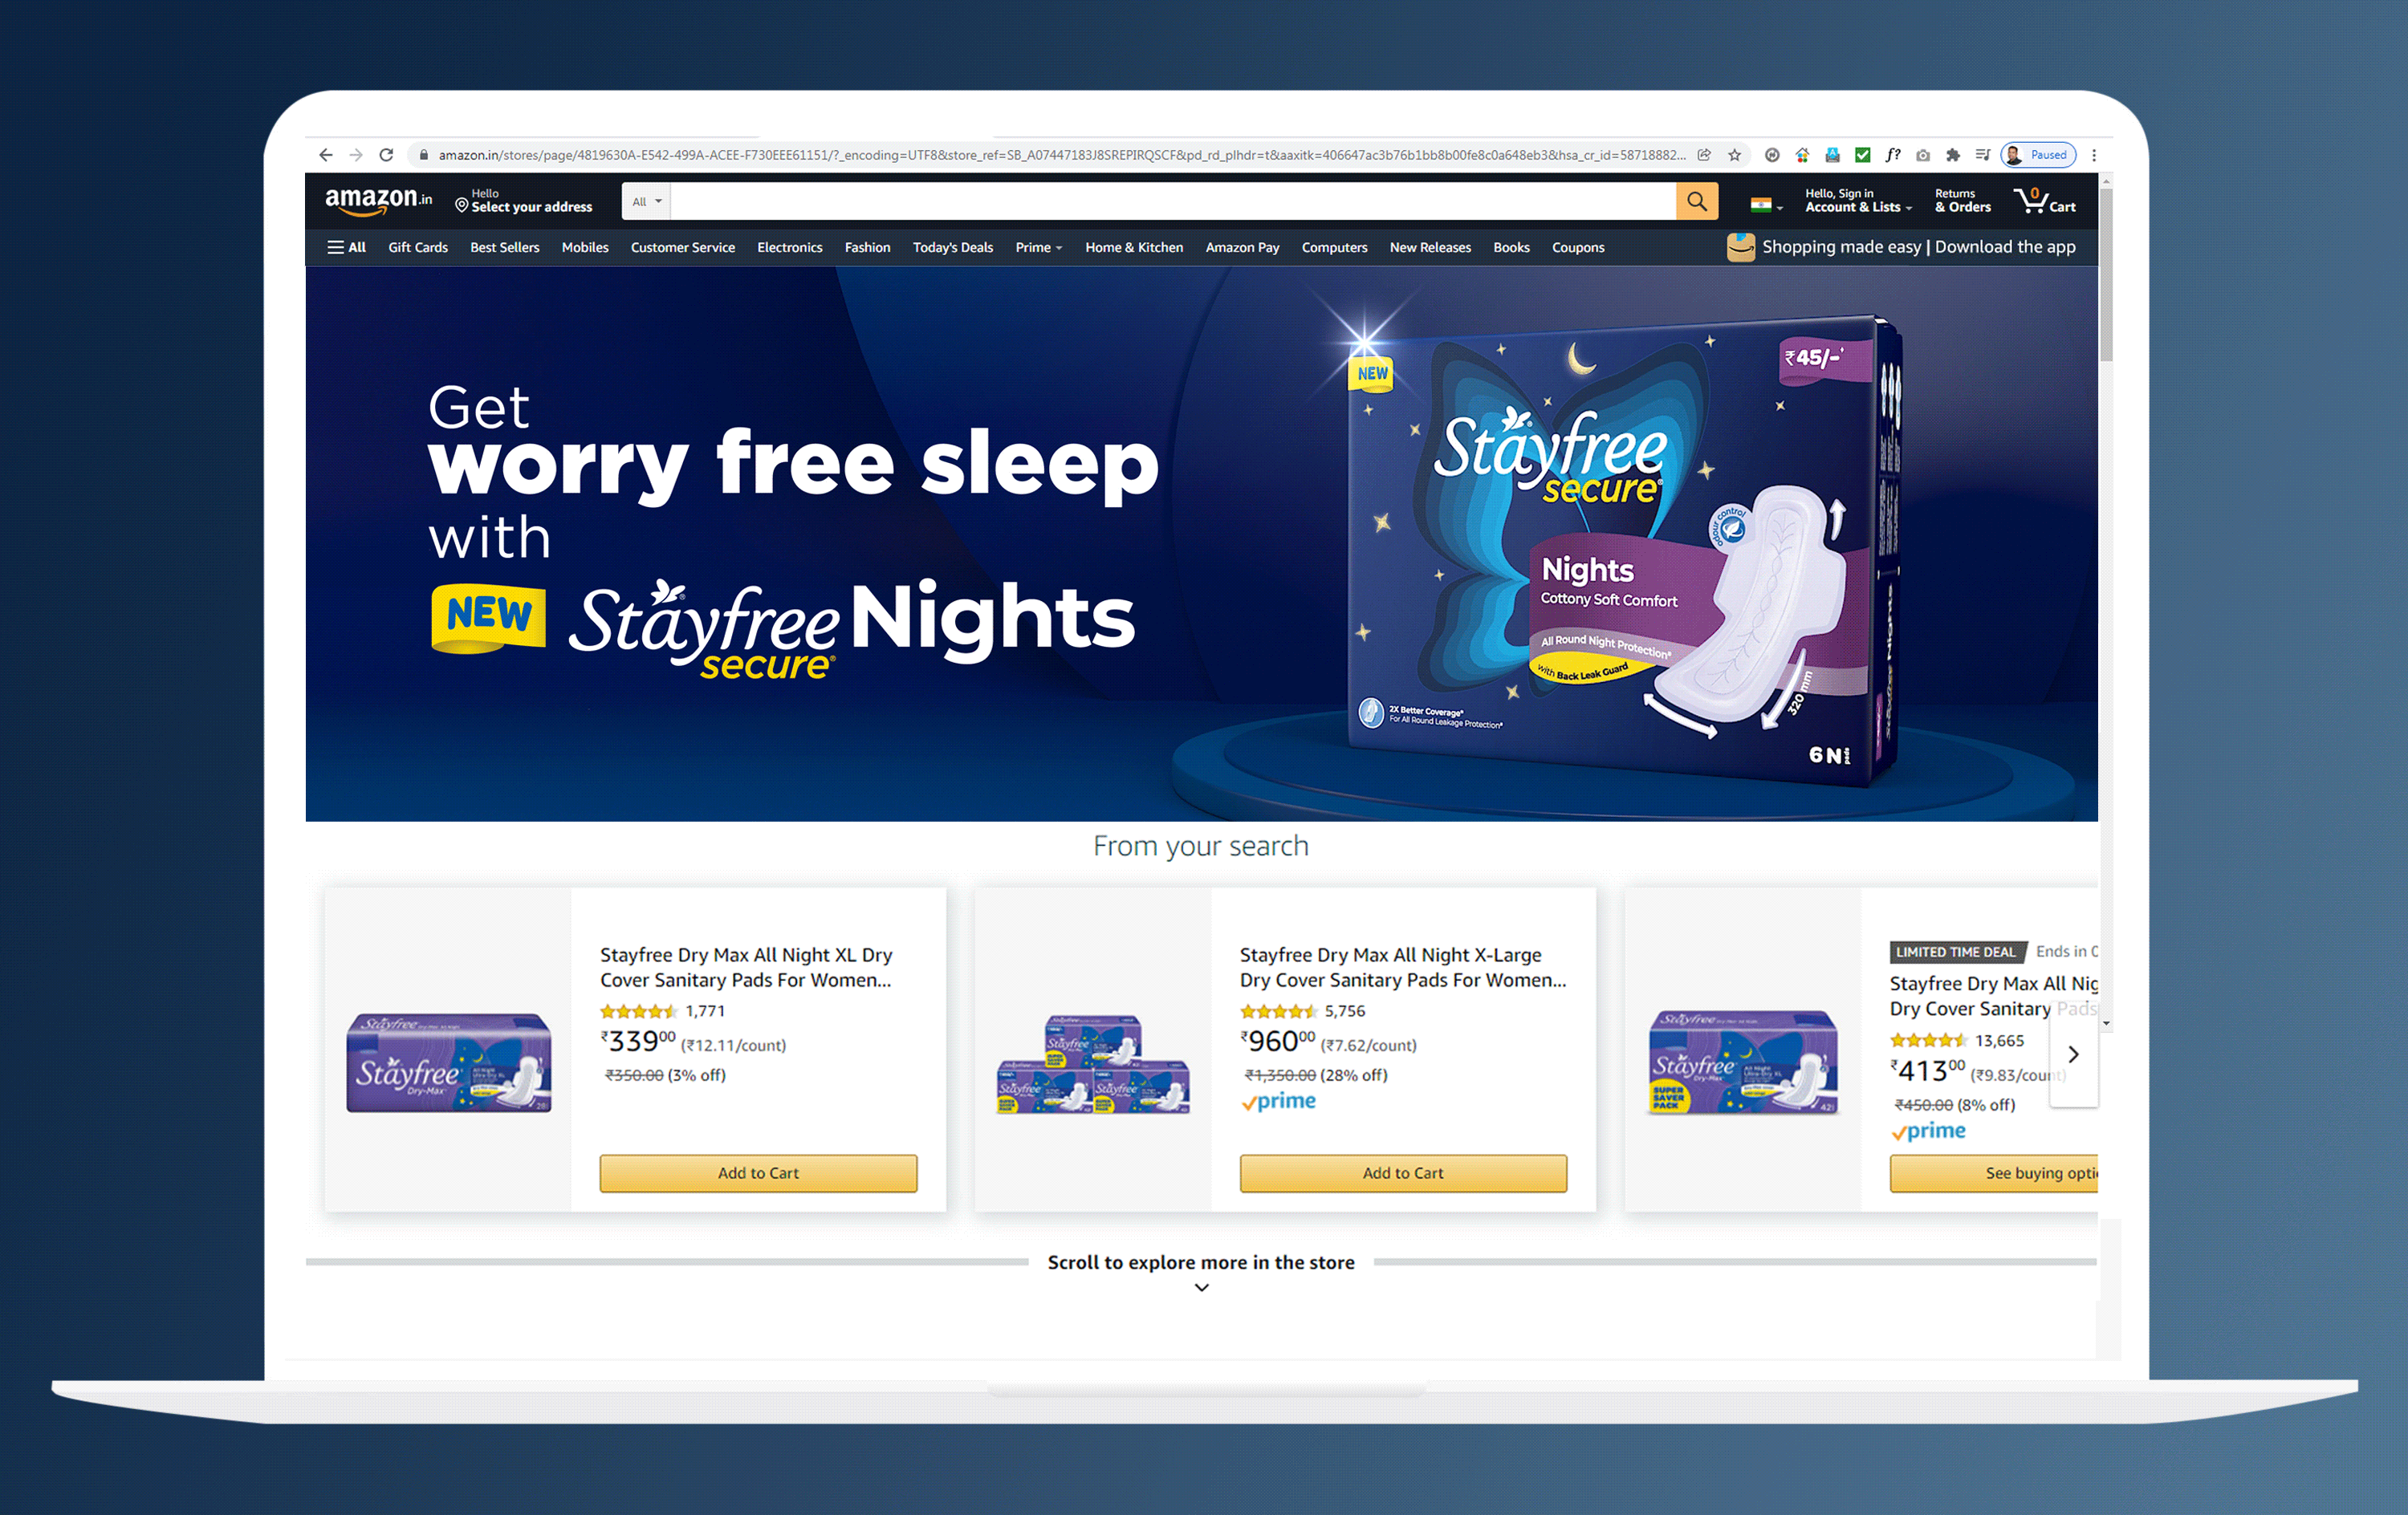Open Today's Deals in navigation bar
The width and height of the screenshot is (2408, 1515).
click(952, 247)
